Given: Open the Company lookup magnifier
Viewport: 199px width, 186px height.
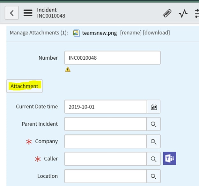Looking at the screenshot, I should (153, 141).
